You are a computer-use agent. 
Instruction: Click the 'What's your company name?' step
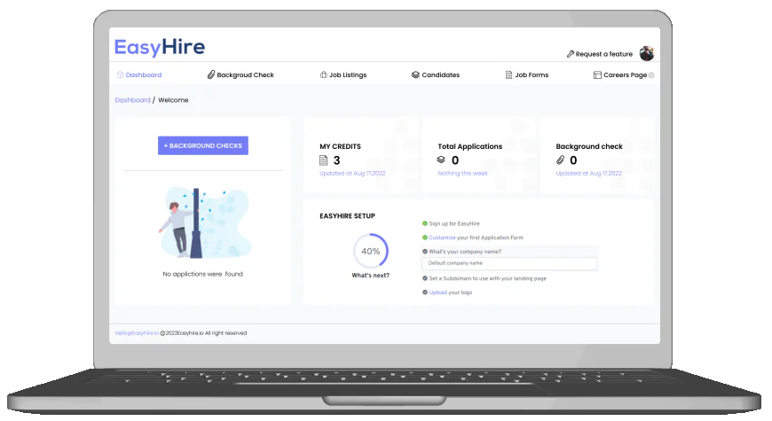[x=465, y=252]
